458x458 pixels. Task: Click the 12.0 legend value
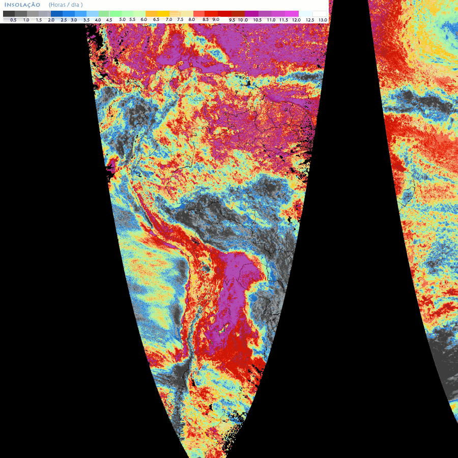pyautogui.click(x=296, y=20)
